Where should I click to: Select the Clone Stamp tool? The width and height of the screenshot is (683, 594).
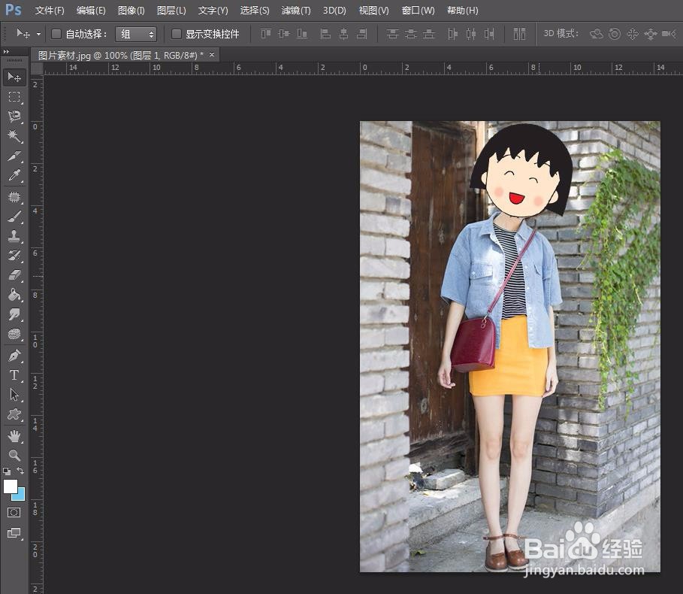coord(14,236)
